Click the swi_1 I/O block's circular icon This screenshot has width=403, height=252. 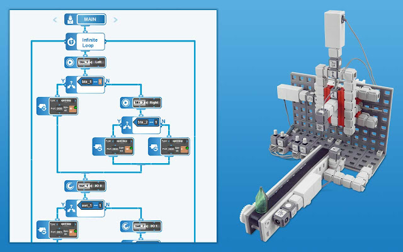pos(71,186)
